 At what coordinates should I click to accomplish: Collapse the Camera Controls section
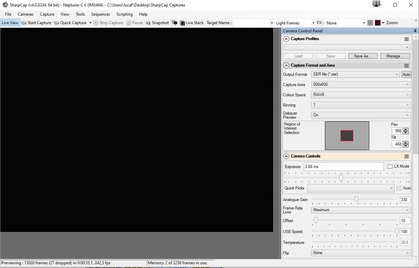click(x=286, y=156)
